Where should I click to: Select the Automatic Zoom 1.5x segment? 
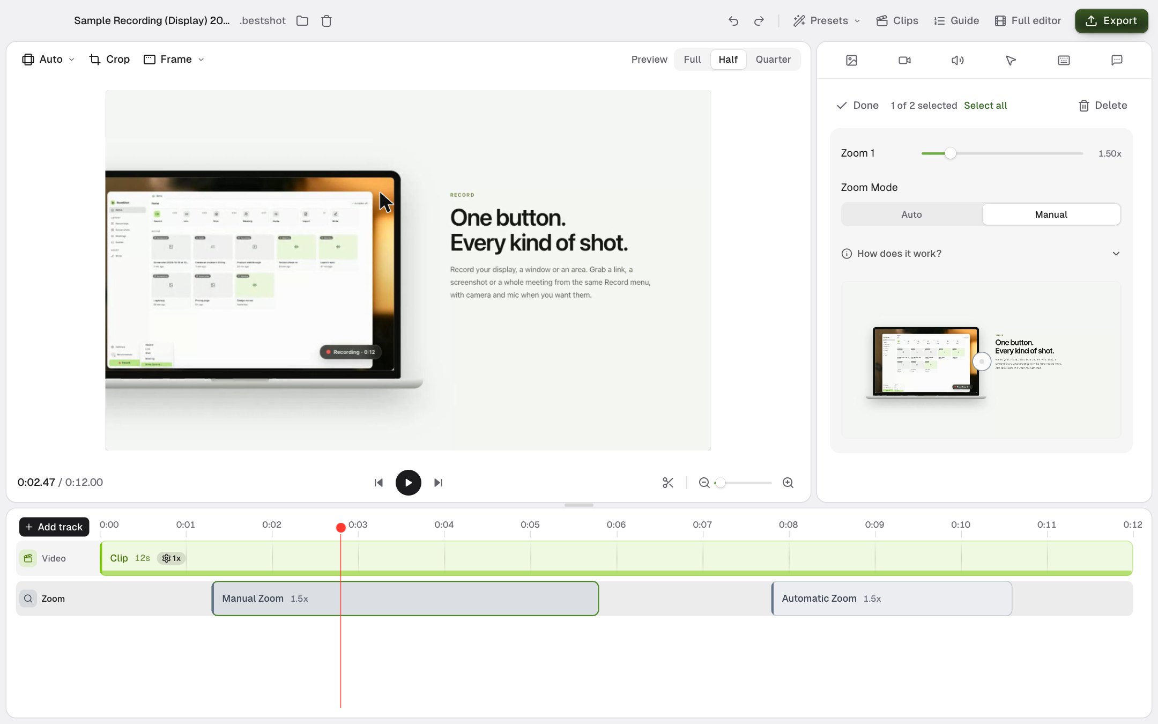click(892, 599)
